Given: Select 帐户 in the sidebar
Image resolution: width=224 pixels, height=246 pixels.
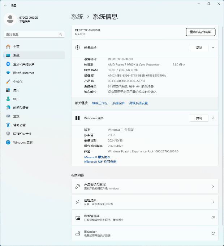Looking at the screenshot, I should tap(34, 99).
